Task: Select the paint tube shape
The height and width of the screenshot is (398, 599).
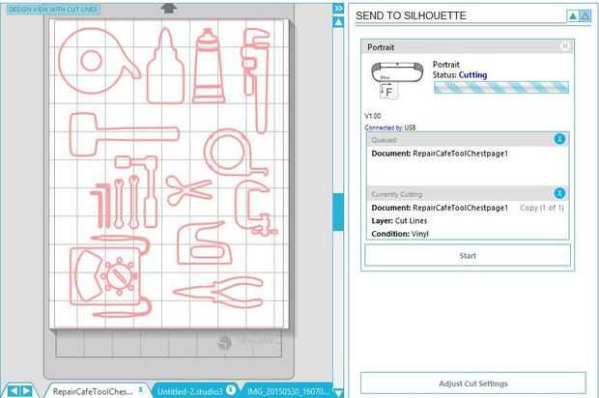Action: coord(209,66)
